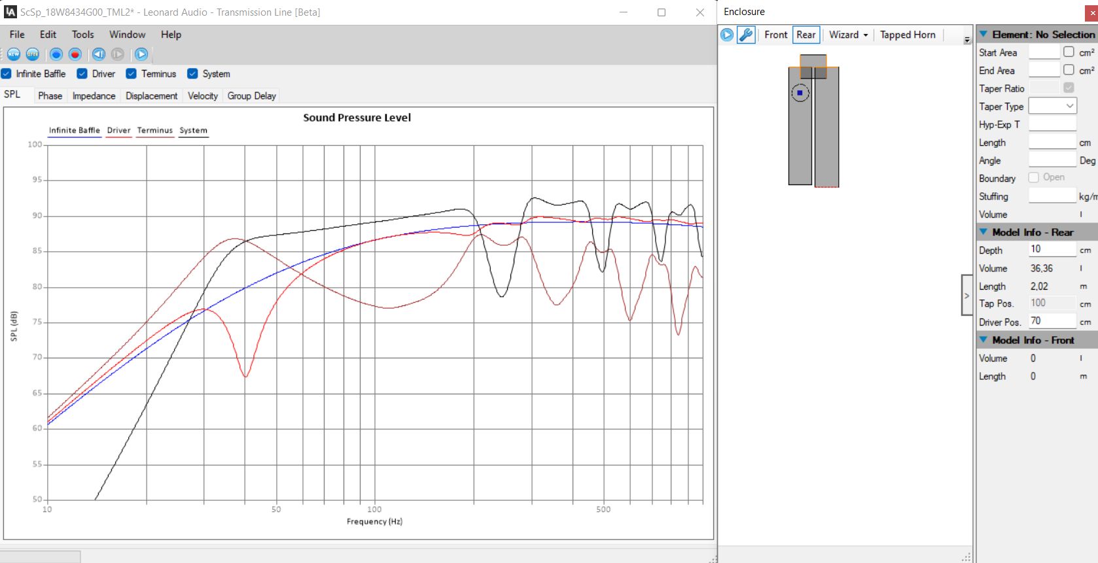Click the step-back arrow toolbar icon

click(99, 54)
